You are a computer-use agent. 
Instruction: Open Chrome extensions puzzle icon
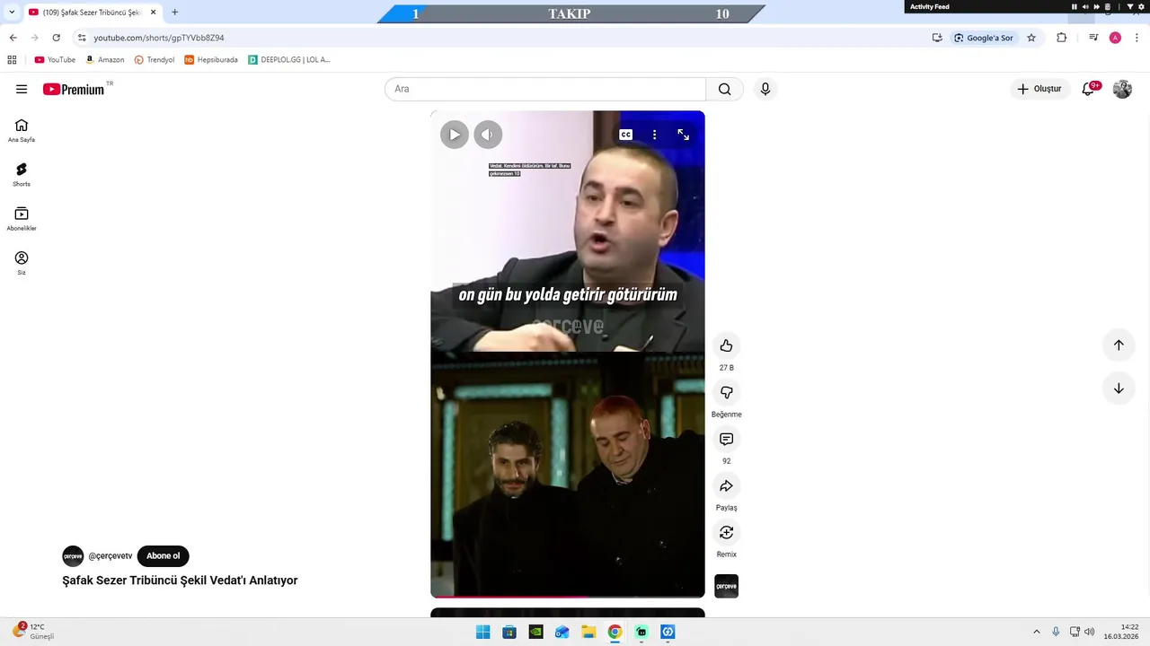(1061, 38)
